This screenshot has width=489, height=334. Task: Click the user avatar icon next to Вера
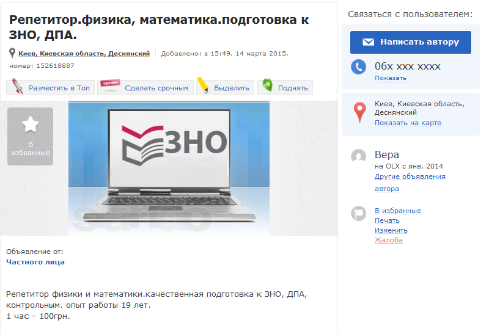(359, 156)
